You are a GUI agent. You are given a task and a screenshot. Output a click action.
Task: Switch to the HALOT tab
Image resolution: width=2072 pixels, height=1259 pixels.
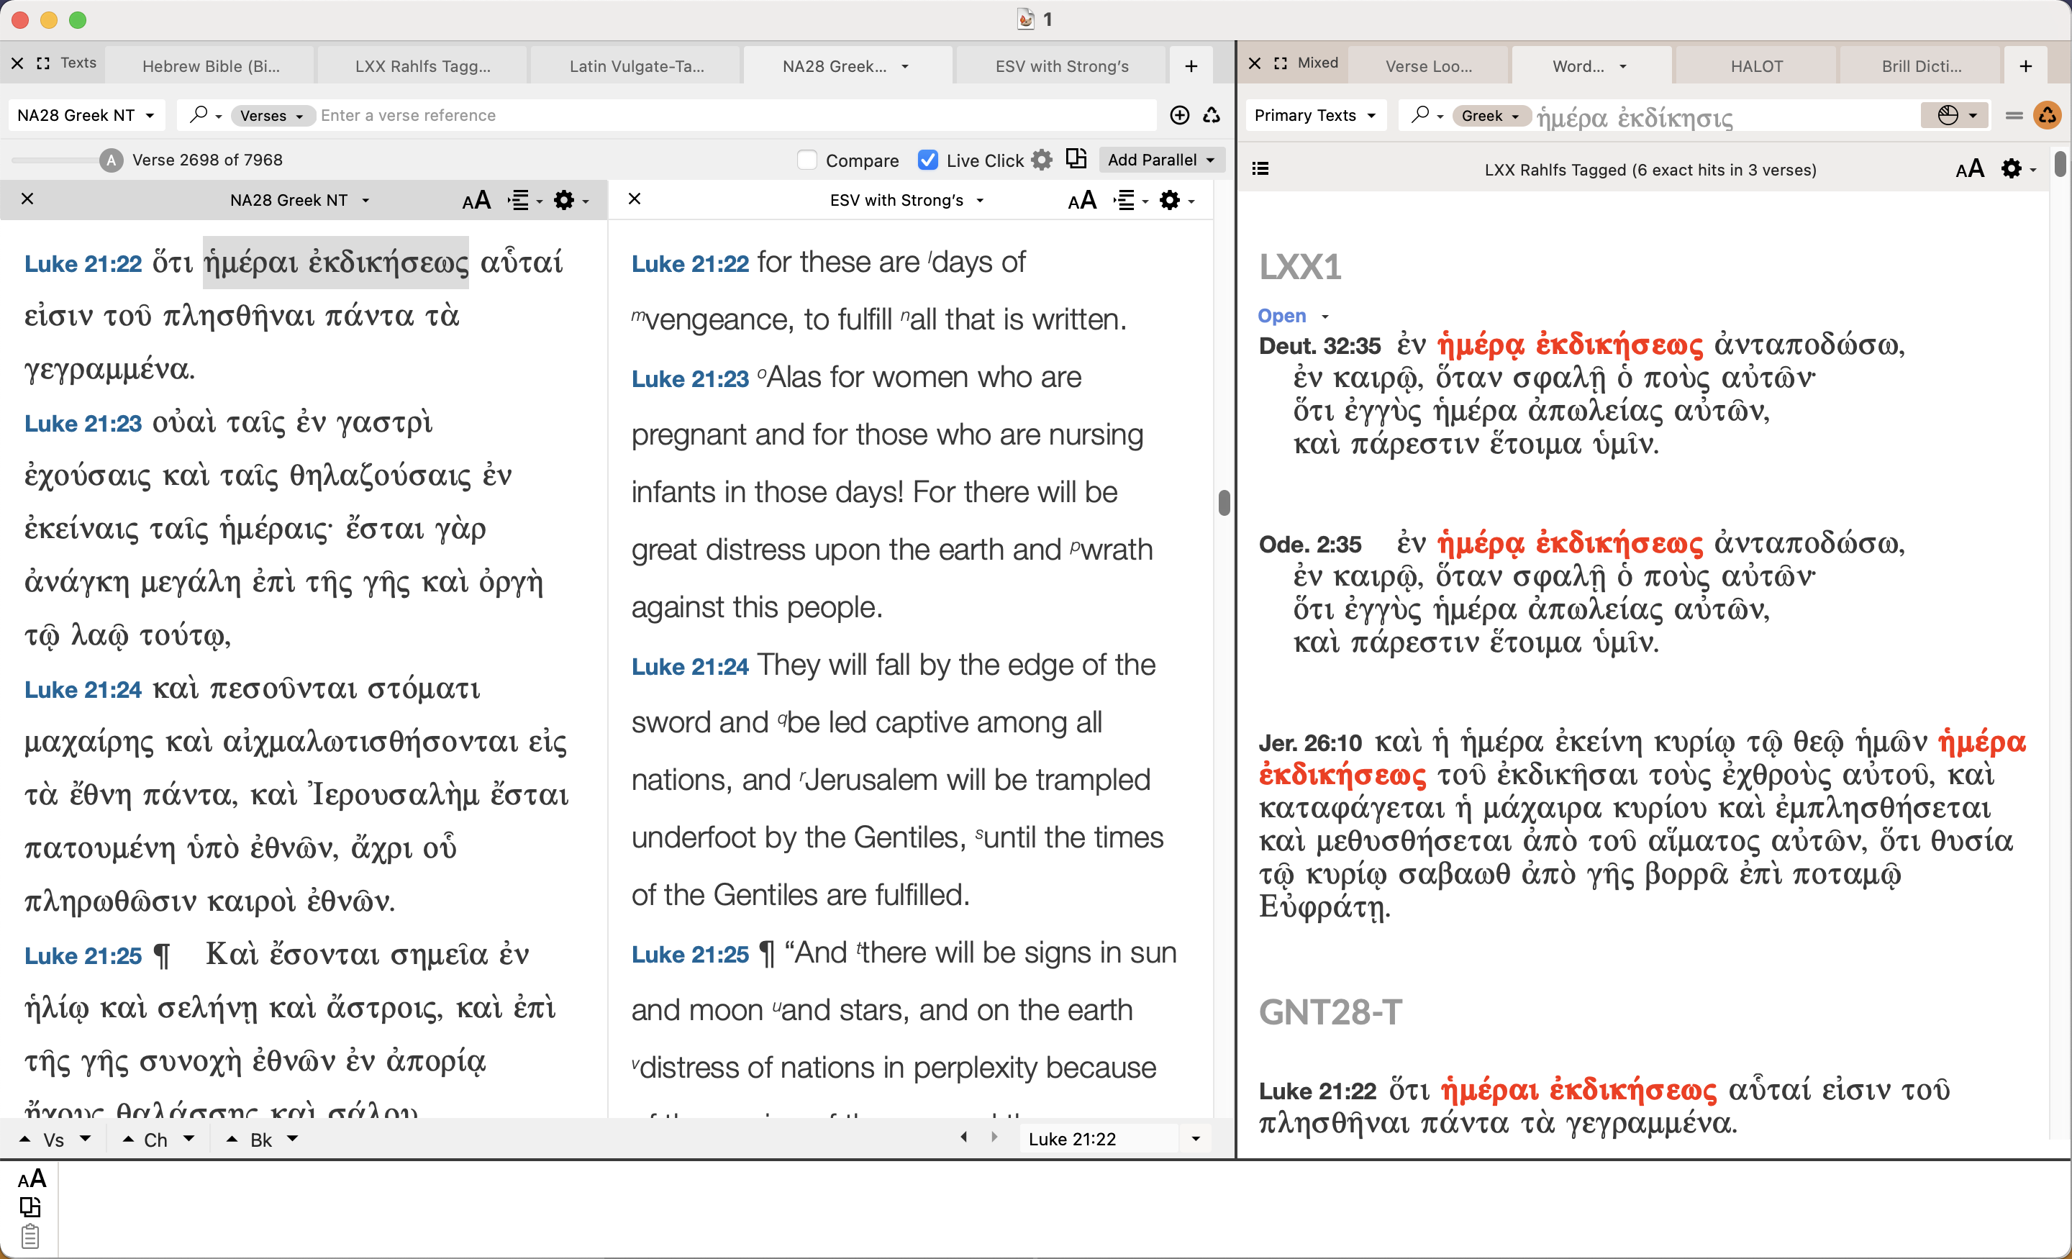pyautogui.click(x=1756, y=65)
